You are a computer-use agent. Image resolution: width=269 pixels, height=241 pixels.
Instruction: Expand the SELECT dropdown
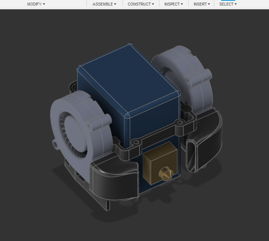(x=228, y=4)
